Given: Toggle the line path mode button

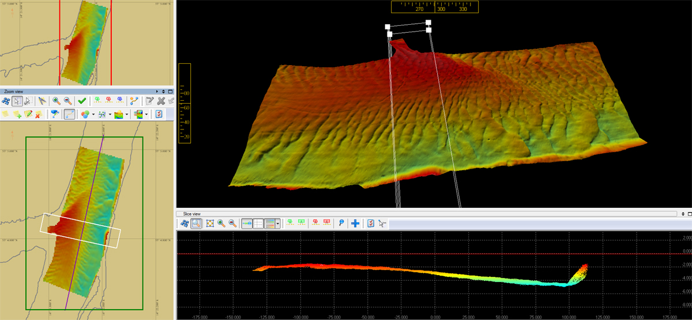Looking at the screenshot, I should [x=70, y=115].
